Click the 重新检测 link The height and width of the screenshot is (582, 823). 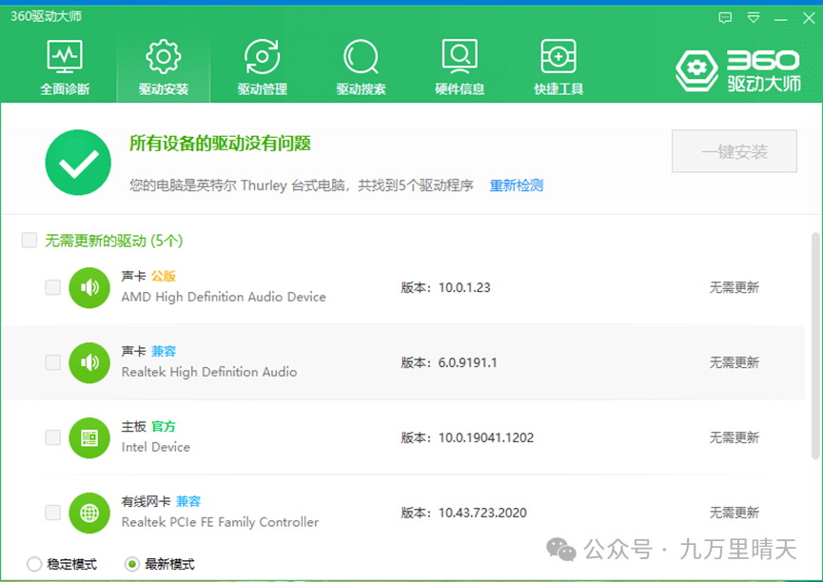517,185
